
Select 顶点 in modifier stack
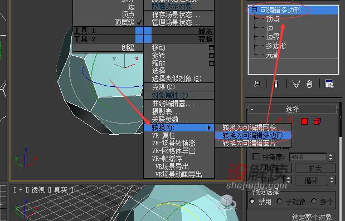273,19
